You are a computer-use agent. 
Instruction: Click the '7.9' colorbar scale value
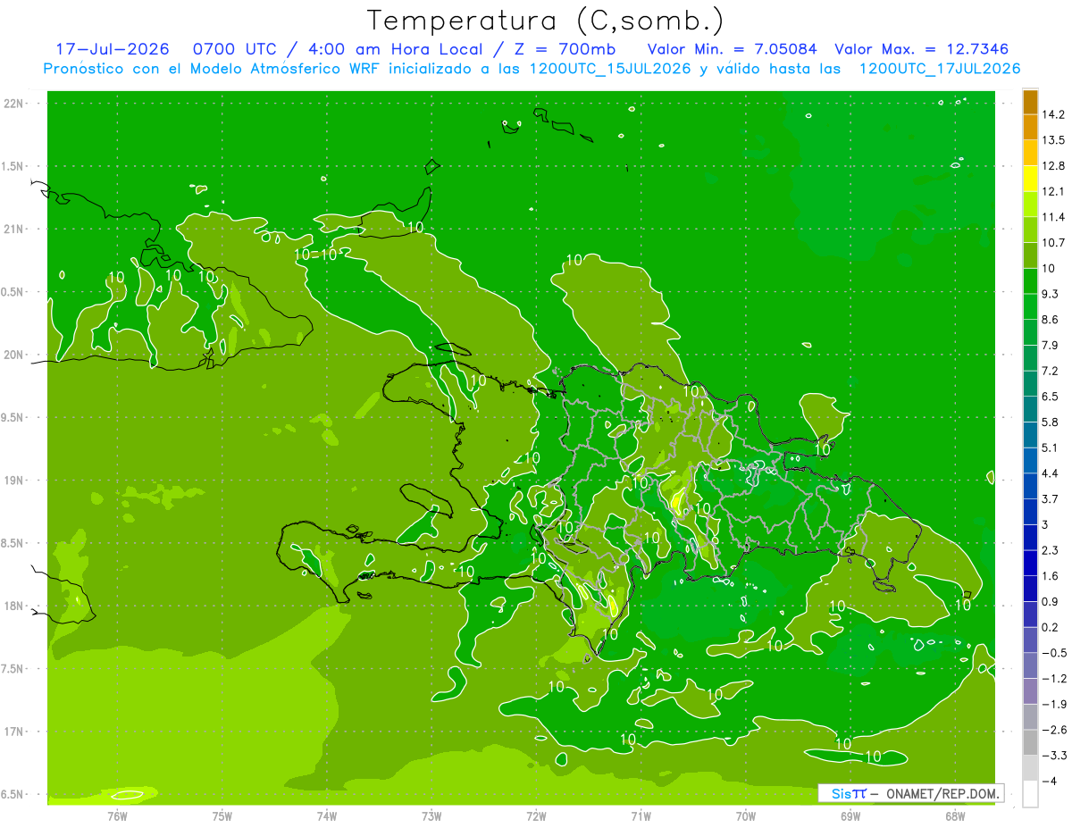tap(1051, 345)
